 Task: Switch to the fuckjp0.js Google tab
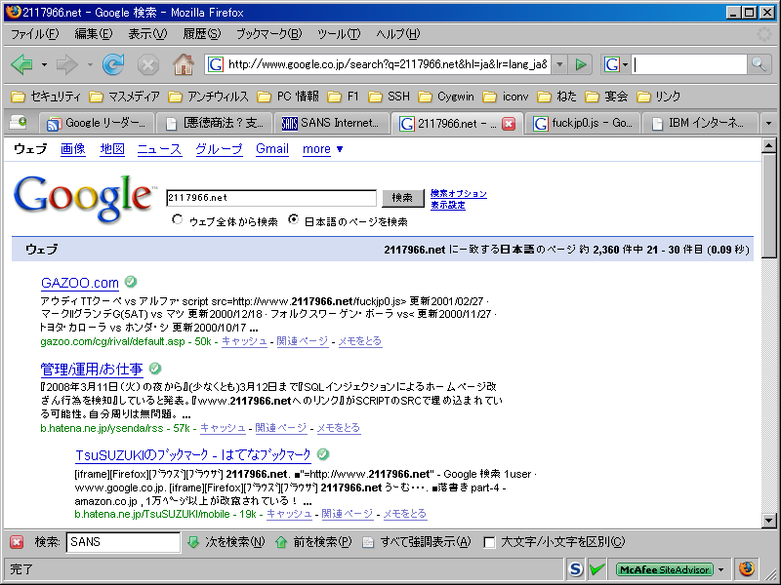(582, 123)
